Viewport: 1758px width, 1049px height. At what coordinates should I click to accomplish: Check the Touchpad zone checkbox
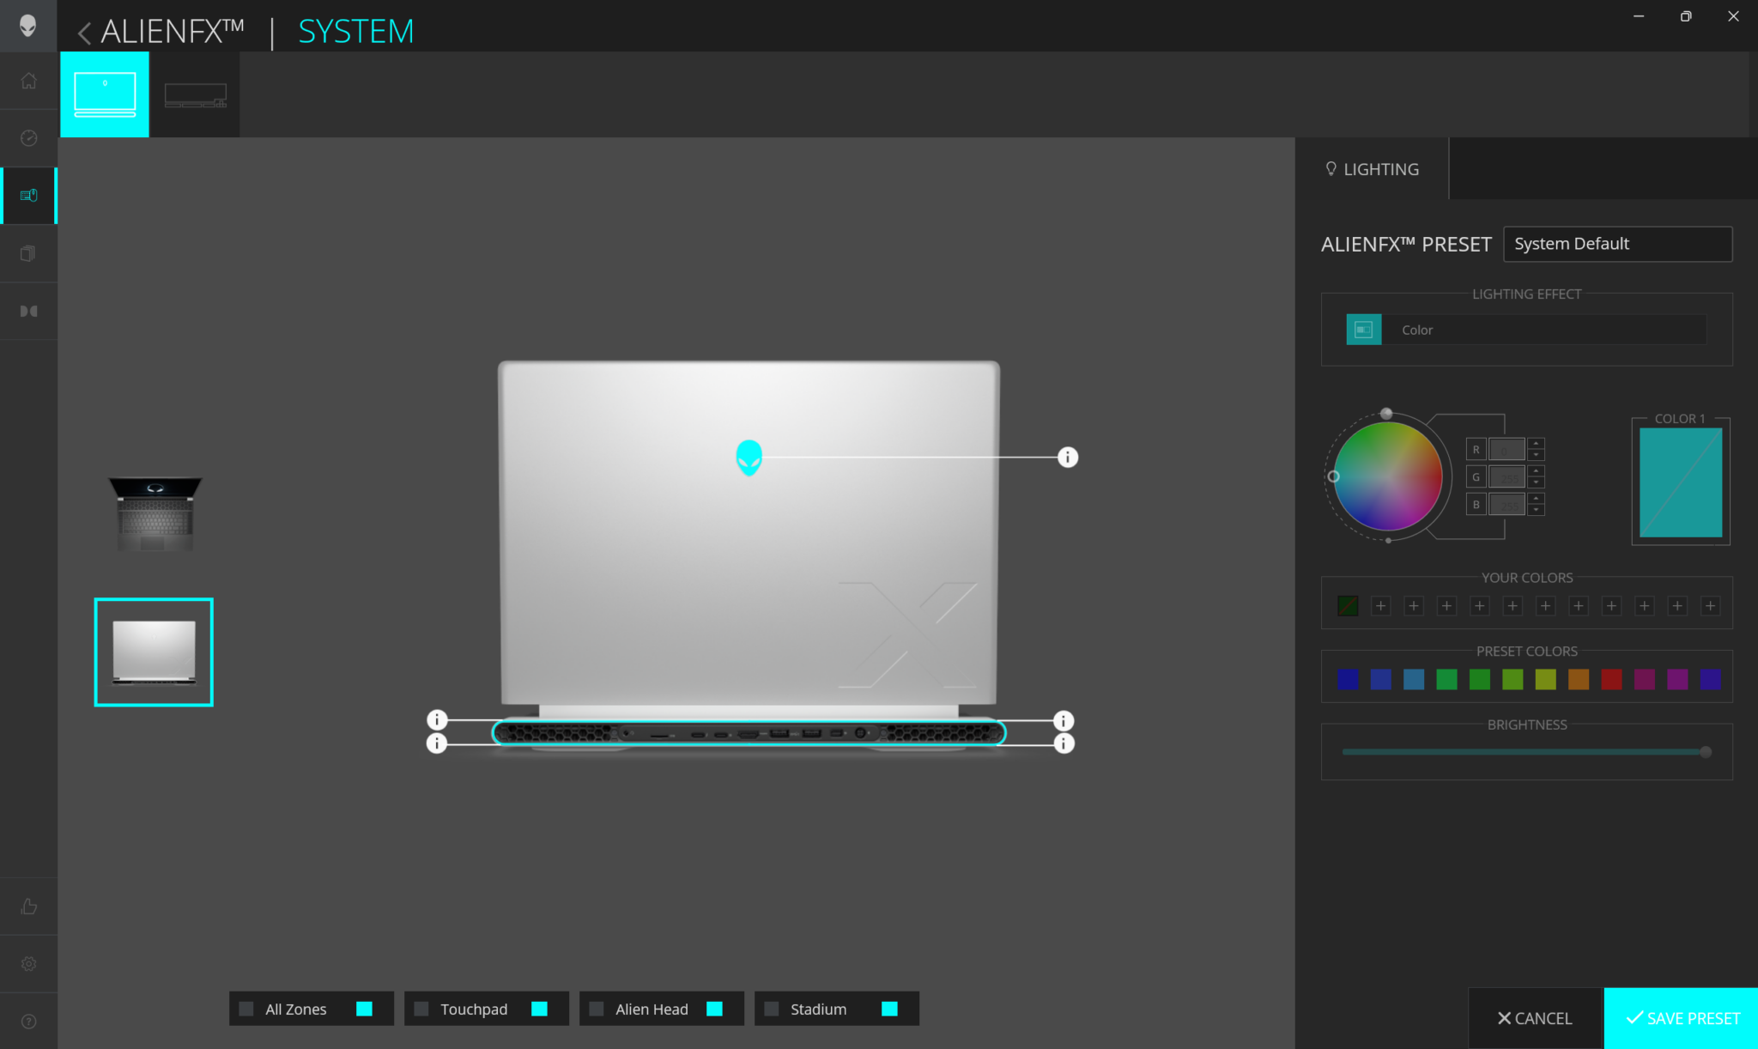[421, 1009]
